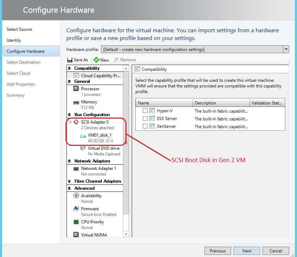Viewport: 297px width, 257px height.
Task: Select the SCSI Adapter 0 icon
Action: click(x=76, y=122)
